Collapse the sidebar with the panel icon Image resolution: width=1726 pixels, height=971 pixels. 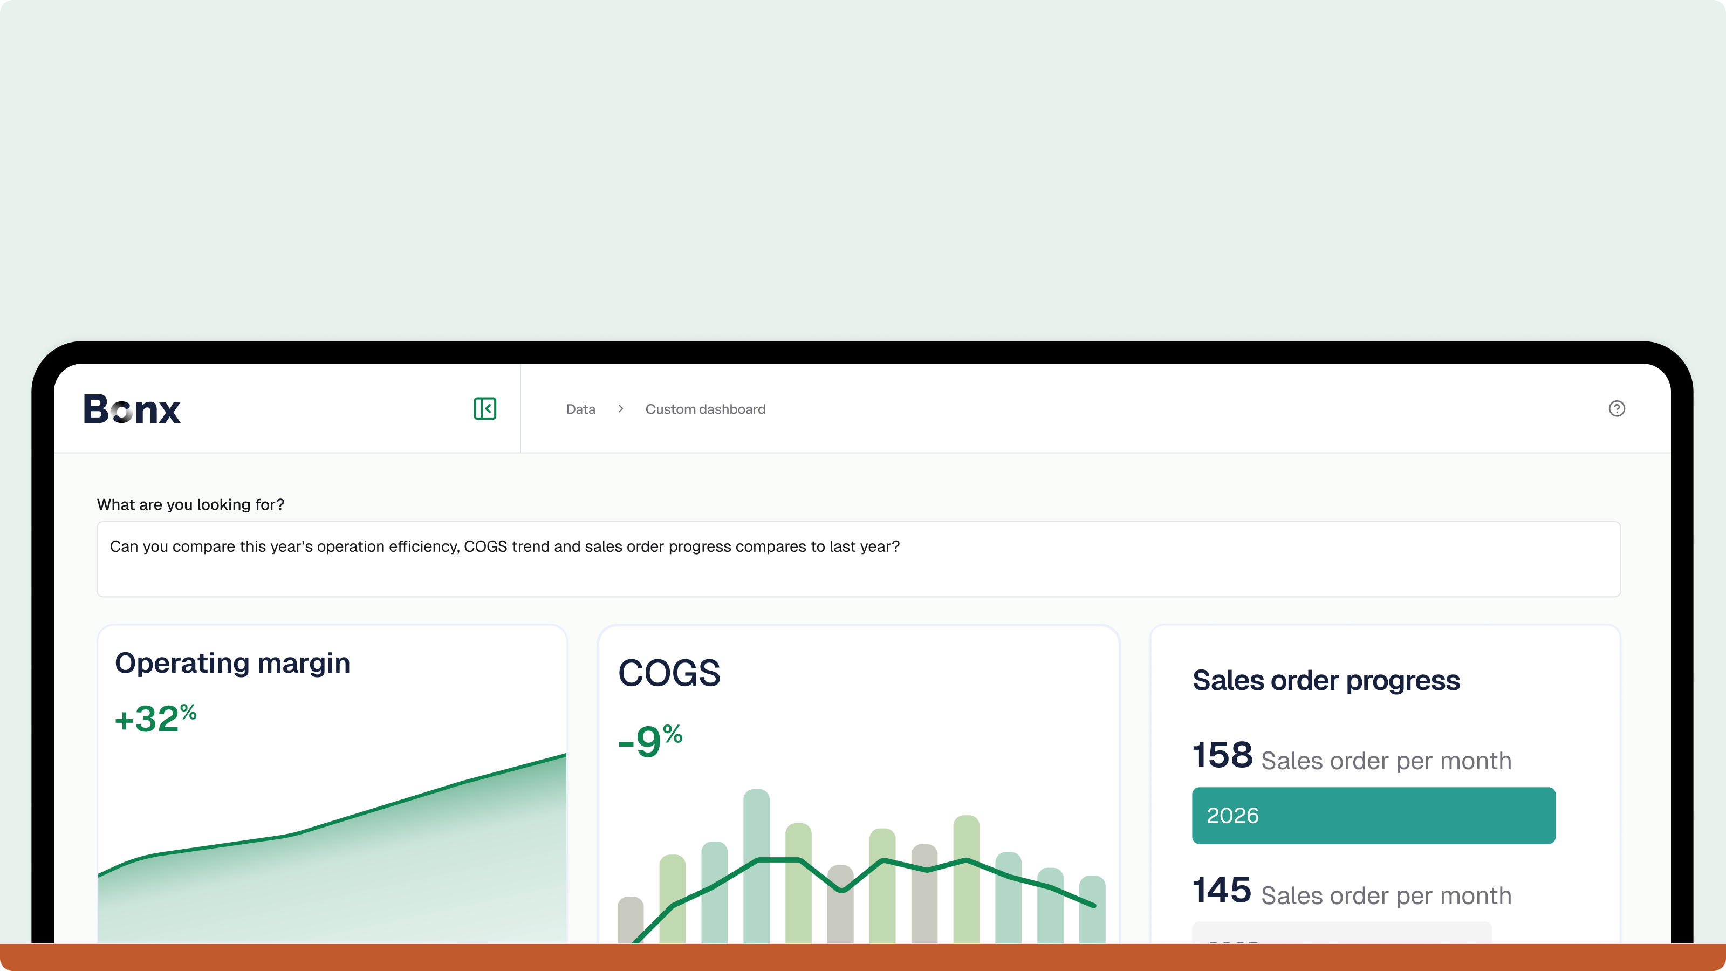484,408
